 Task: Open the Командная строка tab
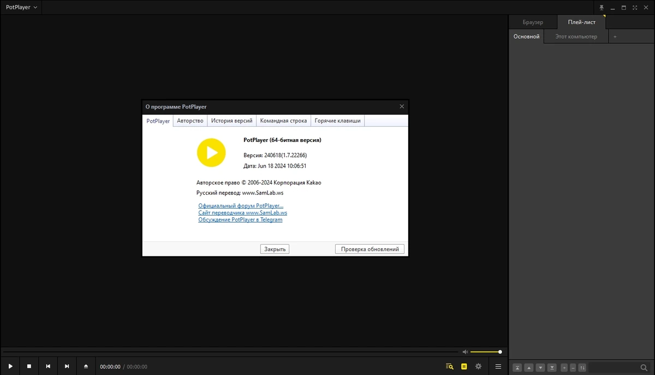pyautogui.click(x=284, y=121)
